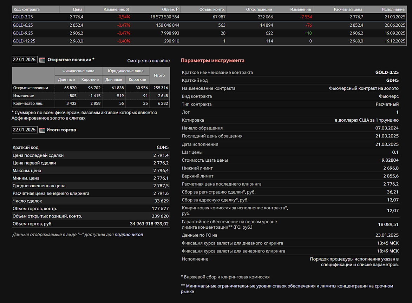
Task: Click the Физические лица header cell
Action: coord(78,71)
